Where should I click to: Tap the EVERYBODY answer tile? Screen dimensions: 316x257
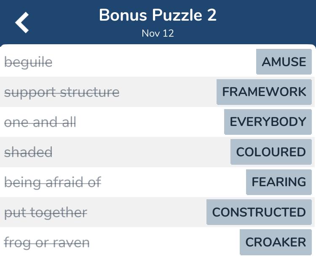[268, 122]
